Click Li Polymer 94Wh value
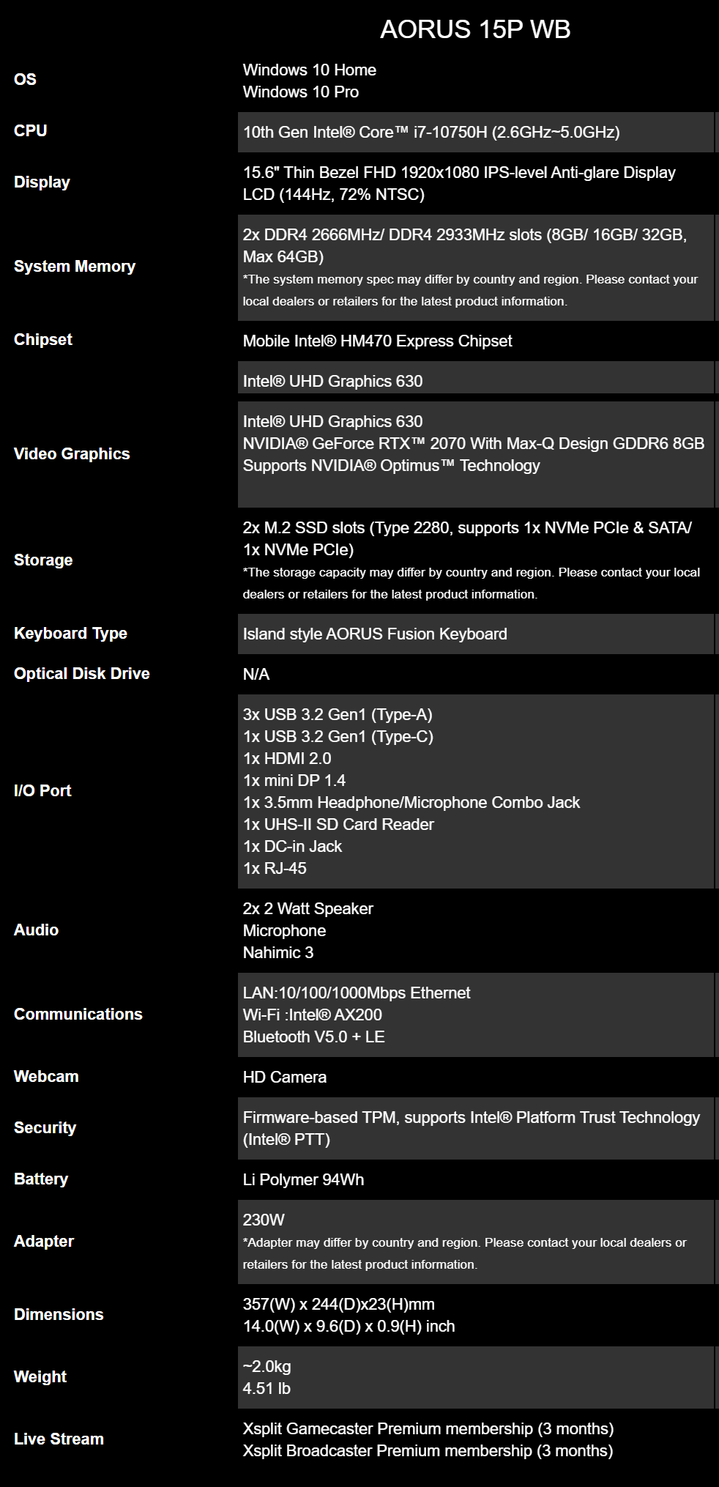 pos(304,1180)
